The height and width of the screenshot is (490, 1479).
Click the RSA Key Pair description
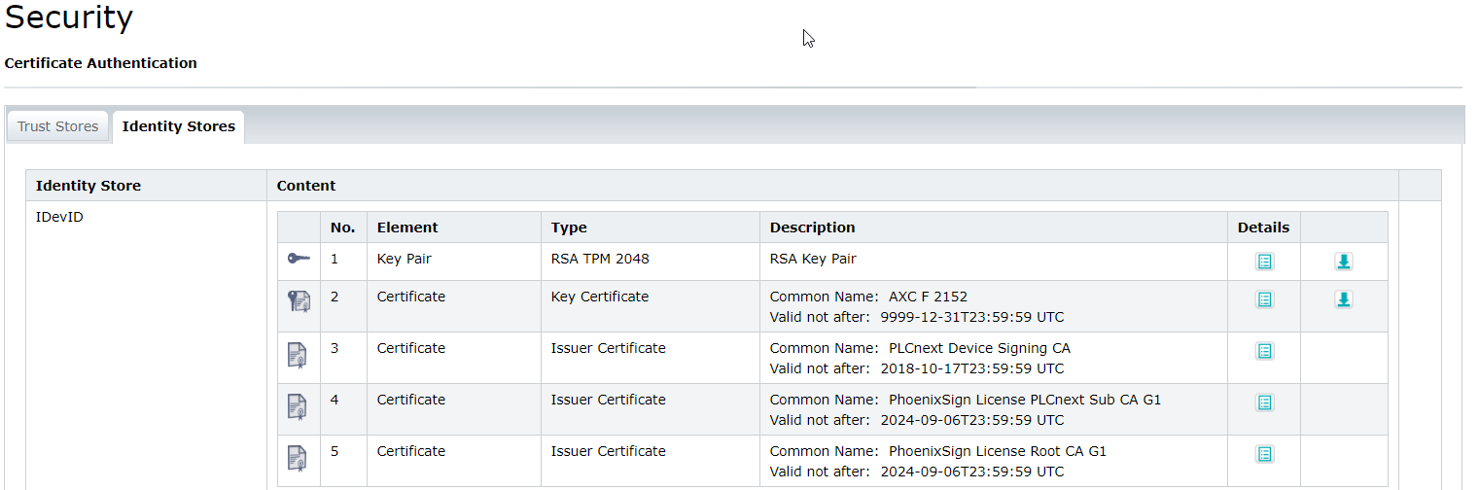pyautogui.click(x=813, y=259)
